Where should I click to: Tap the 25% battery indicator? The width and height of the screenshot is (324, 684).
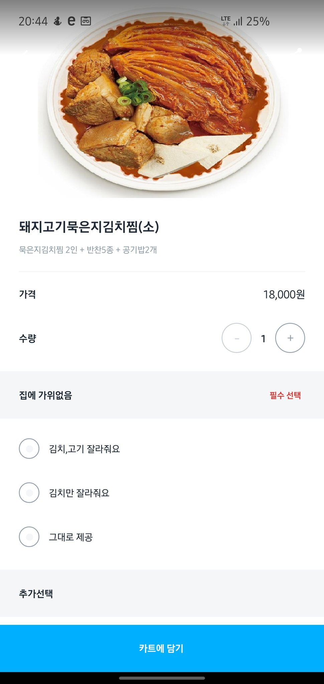pos(258,21)
